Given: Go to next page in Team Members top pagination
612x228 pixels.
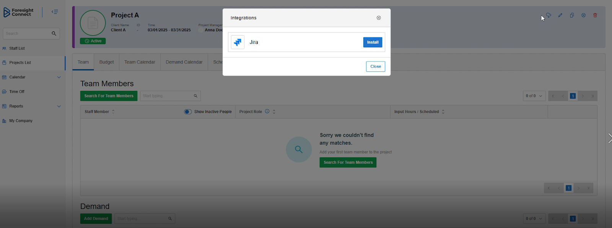Looking at the screenshot, I should click(583, 96).
